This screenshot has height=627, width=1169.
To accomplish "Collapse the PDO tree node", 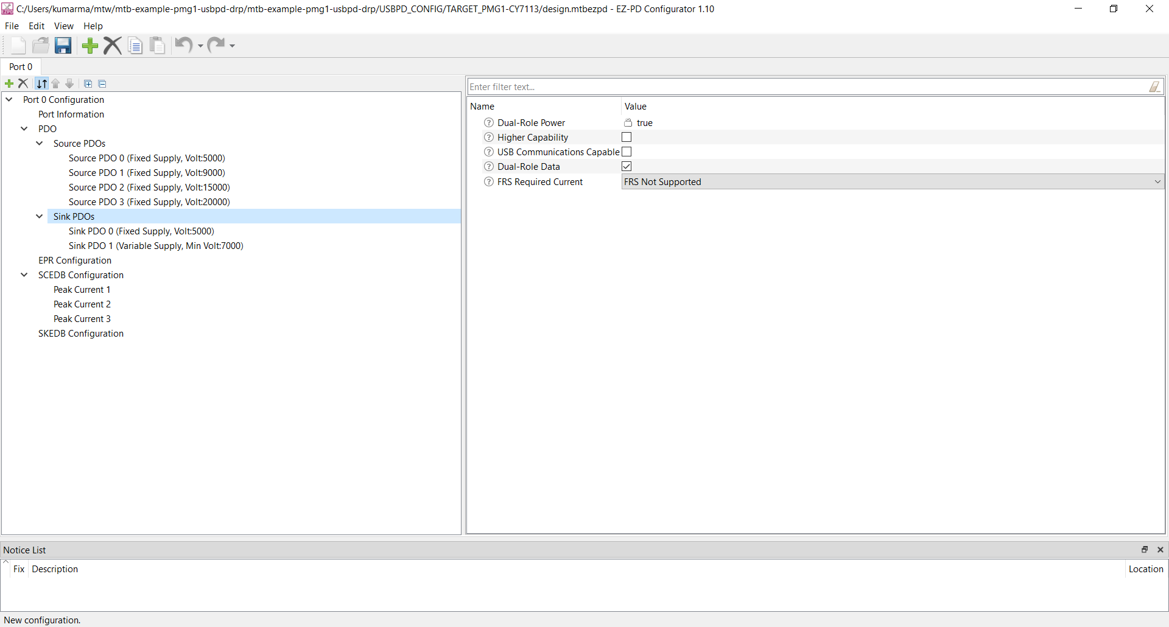I will coord(24,128).
